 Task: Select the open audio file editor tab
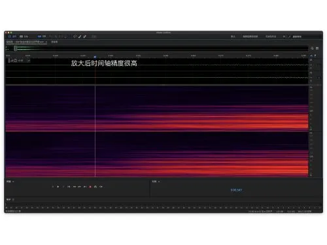pyautogui.click(x=26, y=42)
